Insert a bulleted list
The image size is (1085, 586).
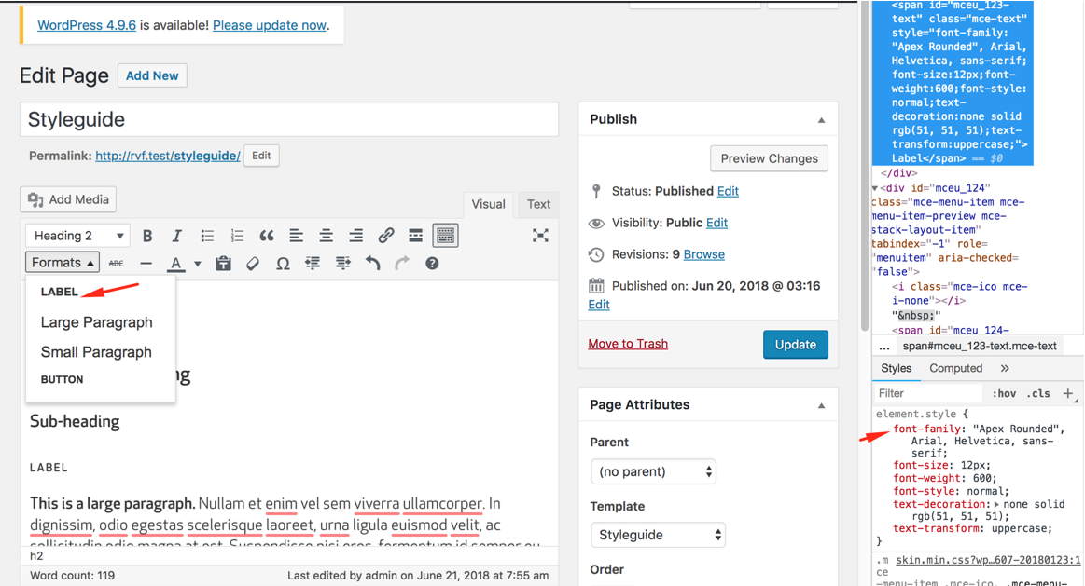pos(207,236)
